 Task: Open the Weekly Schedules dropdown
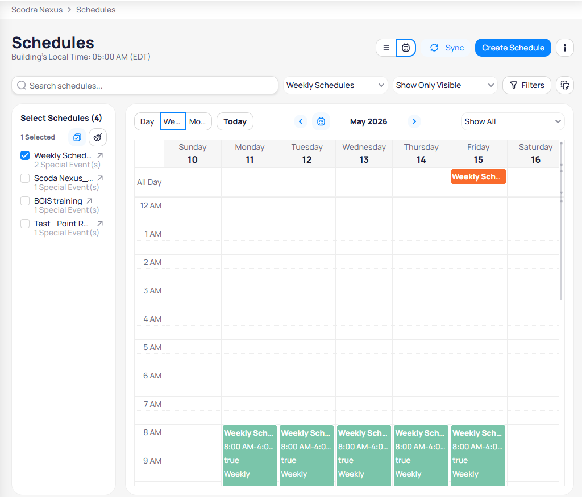335,85
